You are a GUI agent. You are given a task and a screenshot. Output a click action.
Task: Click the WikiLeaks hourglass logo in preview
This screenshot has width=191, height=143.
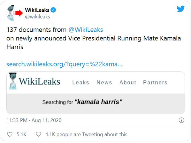(13, 81)
